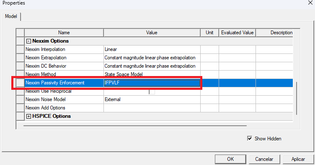315x165 pixels.
Task: Click the Description column header
Action: click(x=274, y=33)
